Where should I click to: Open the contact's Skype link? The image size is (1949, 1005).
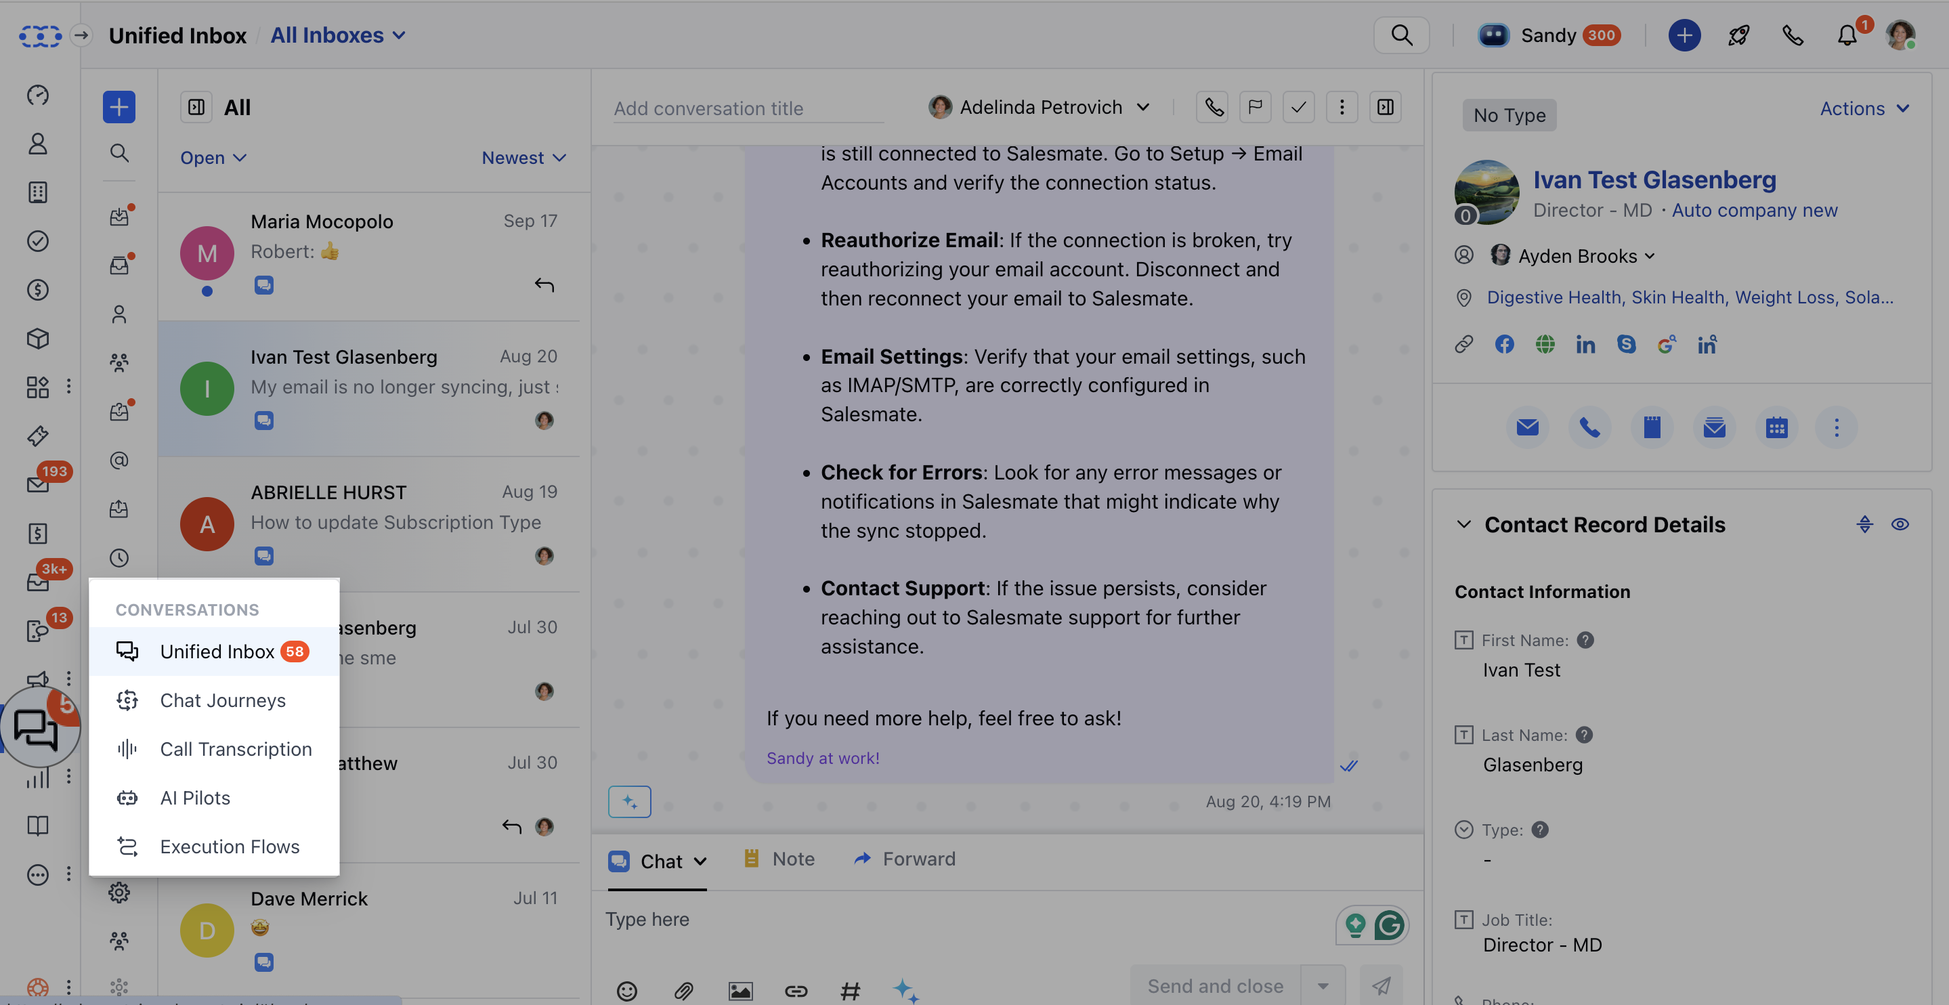(x=1626, y=344)
